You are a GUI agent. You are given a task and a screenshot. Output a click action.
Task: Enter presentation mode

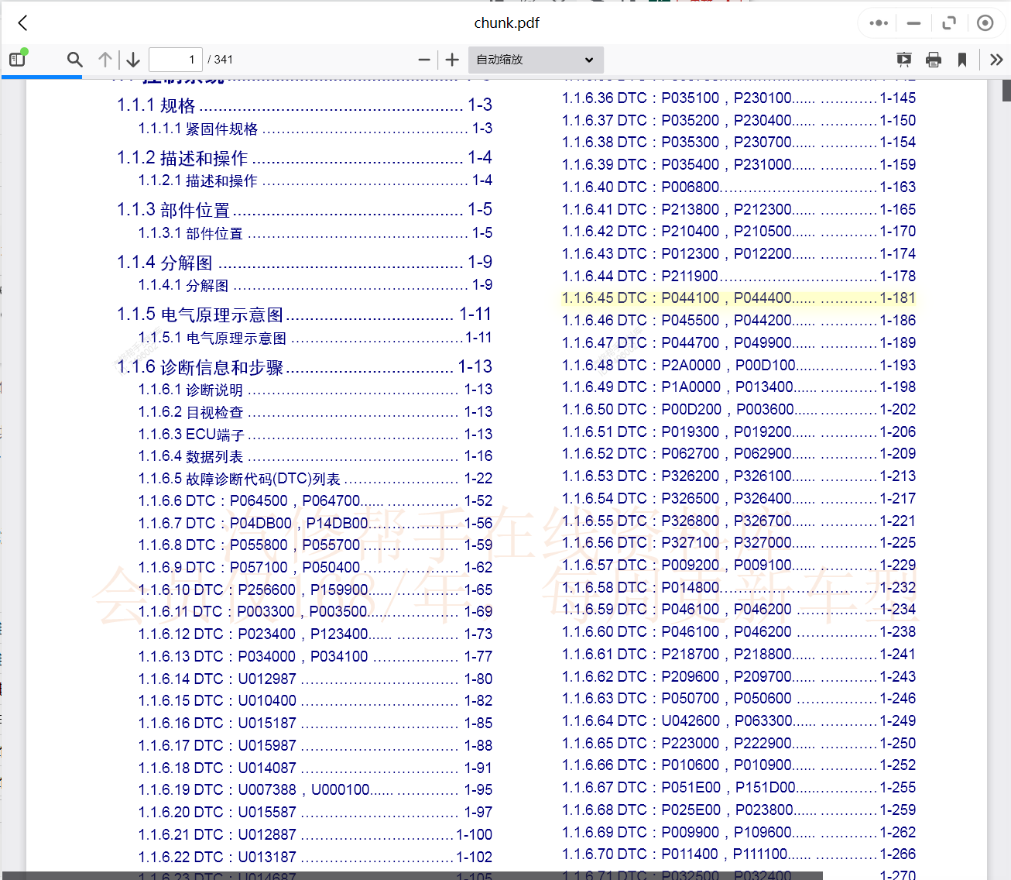tap(903, 60)
